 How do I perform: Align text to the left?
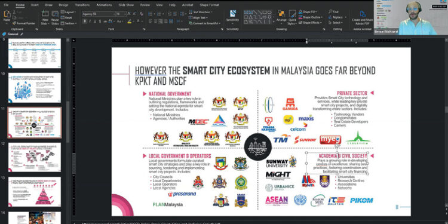tap(151, 22)
